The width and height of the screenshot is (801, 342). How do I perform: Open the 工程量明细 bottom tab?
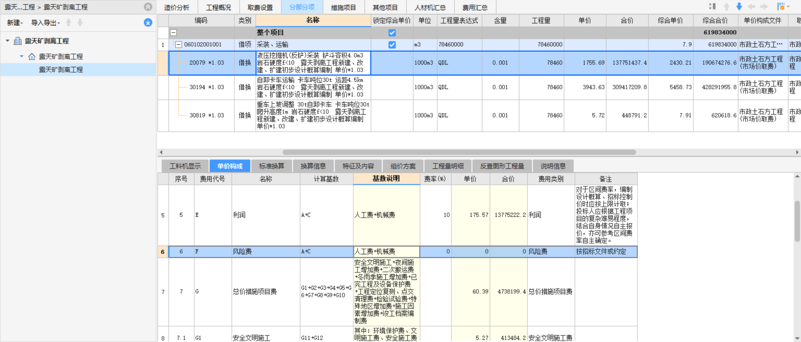click(x=448, y=166)
